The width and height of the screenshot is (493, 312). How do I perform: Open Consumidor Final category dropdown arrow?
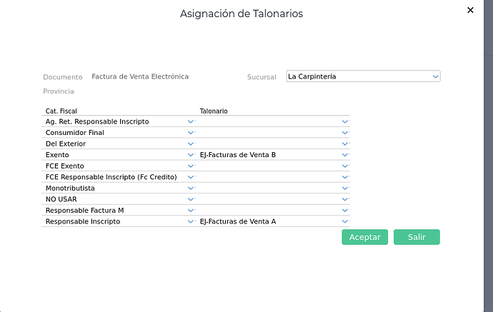(190, 133)
